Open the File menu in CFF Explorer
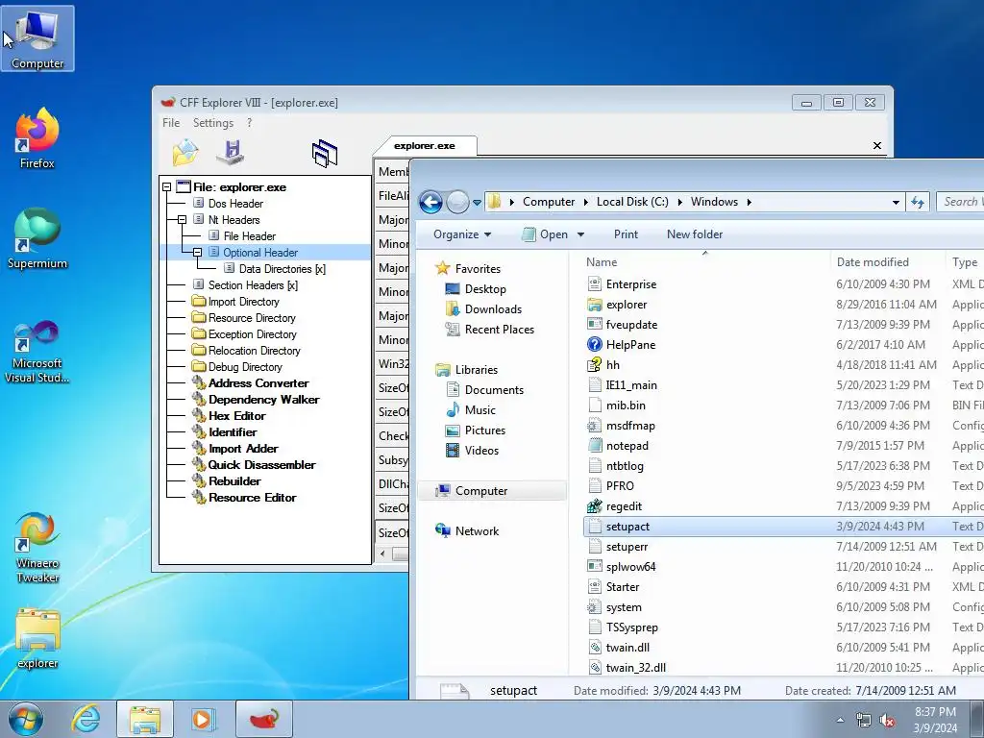 (171, 123)
